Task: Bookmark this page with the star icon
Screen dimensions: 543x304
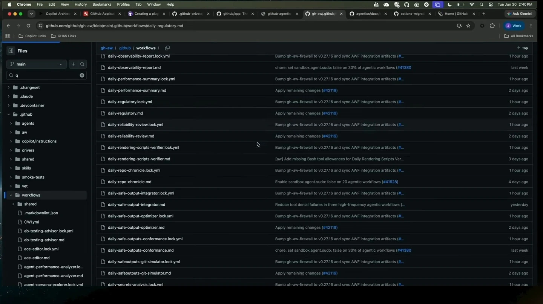Action: click(x=468, y=26)
